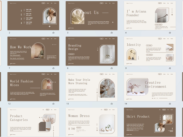Click the star icon under slide 2
The width and height of the screenshot is (183, 137).
tap(53, 33)
